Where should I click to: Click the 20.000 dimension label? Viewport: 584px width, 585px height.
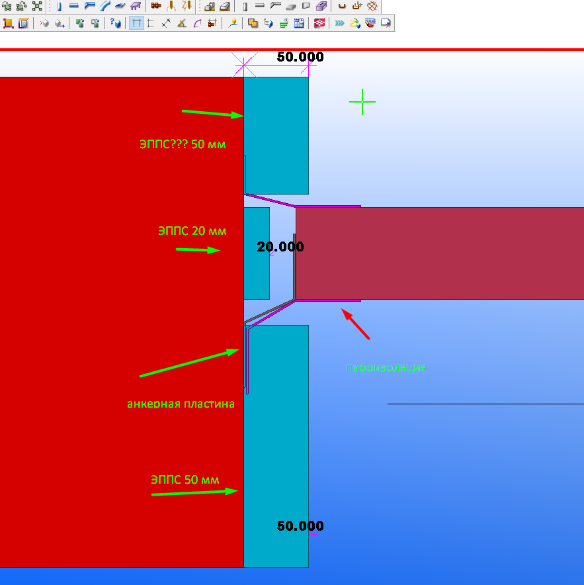pos(280,247)
